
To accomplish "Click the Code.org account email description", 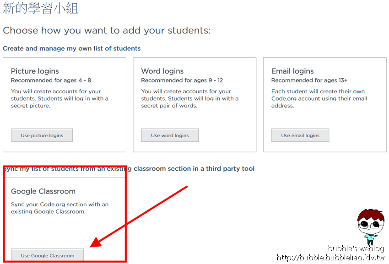I will (x=319, y=98).
